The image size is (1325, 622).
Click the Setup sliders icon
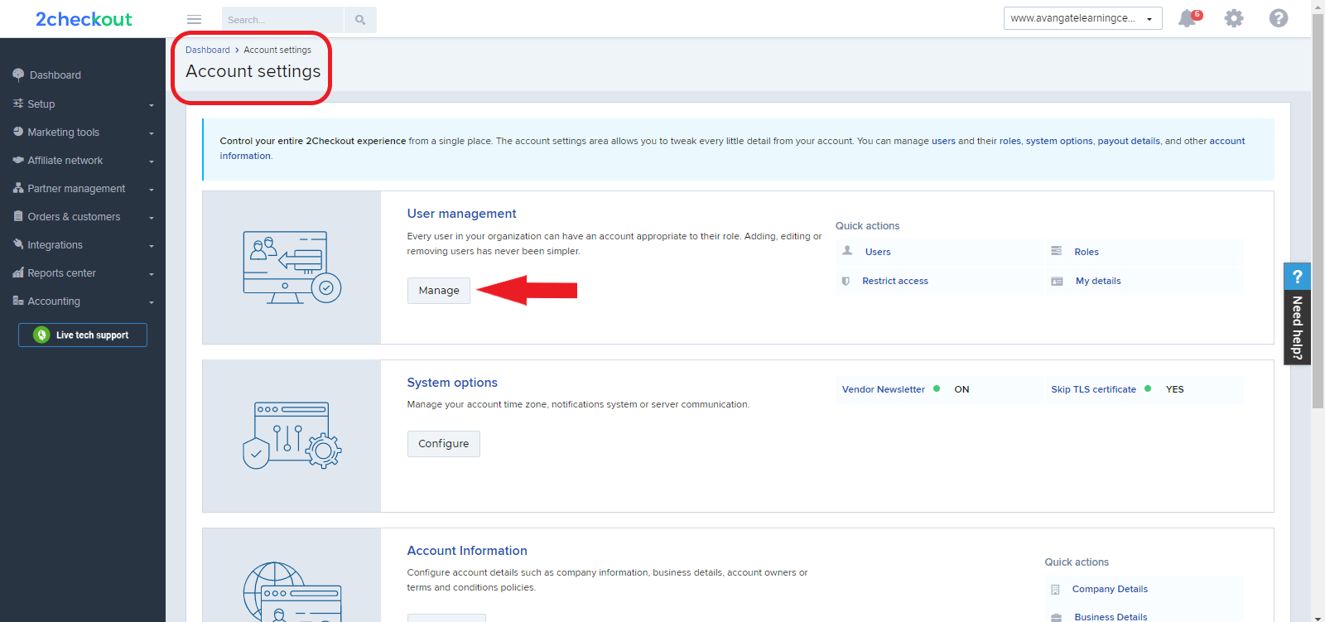[18, 104]
